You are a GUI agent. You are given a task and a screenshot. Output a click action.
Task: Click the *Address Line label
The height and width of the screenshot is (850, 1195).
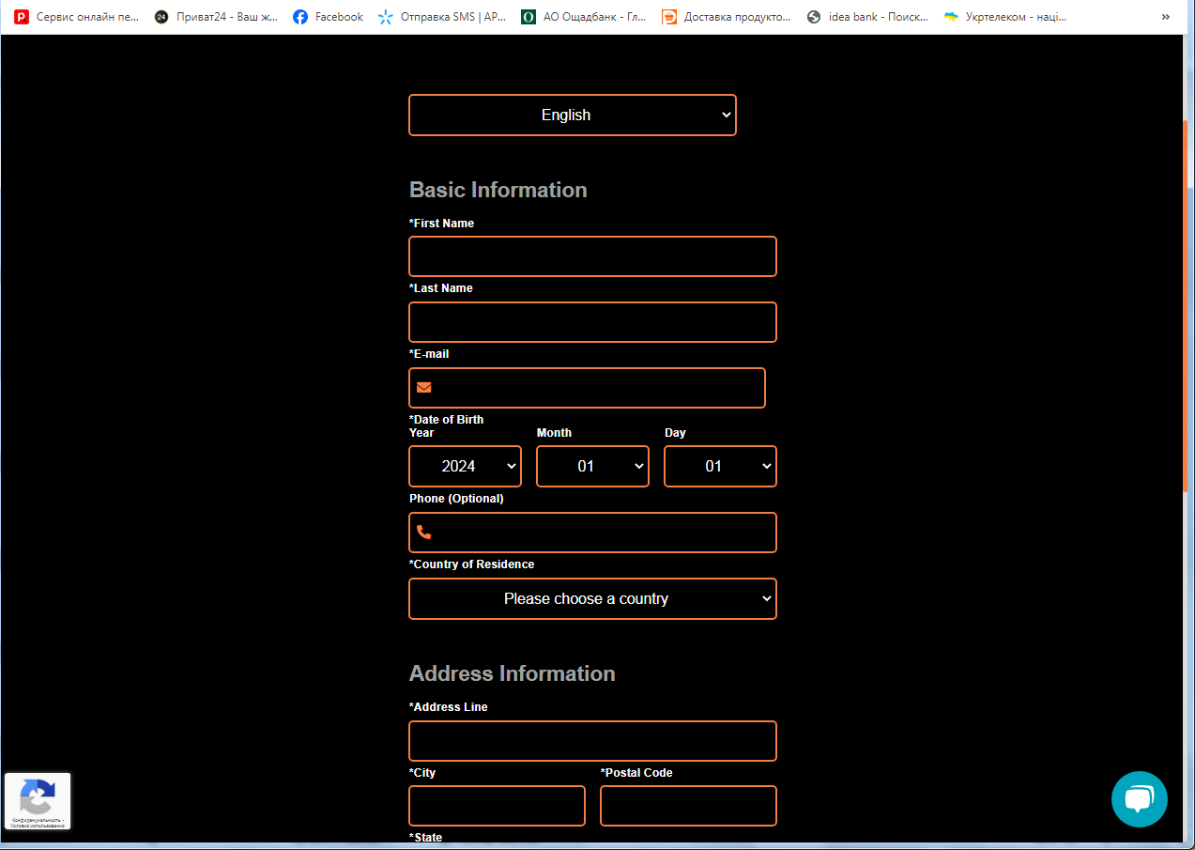(x=449, y=707)
